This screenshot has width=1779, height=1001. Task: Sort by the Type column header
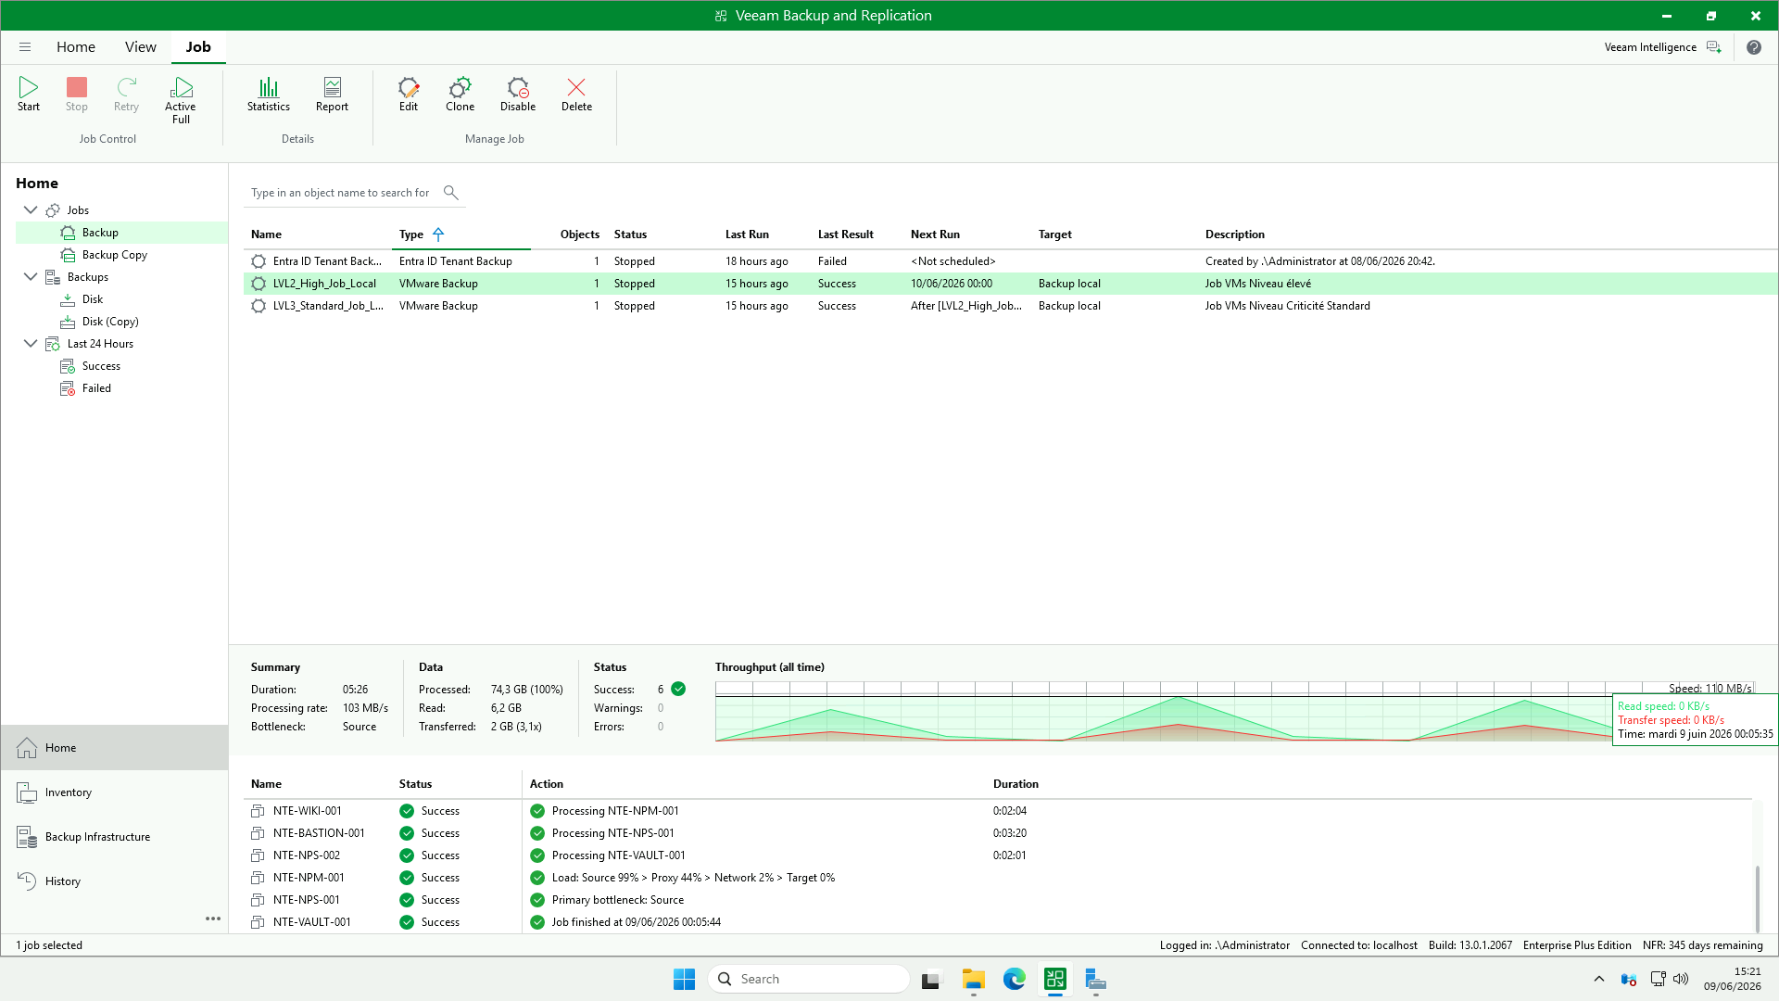461,234
